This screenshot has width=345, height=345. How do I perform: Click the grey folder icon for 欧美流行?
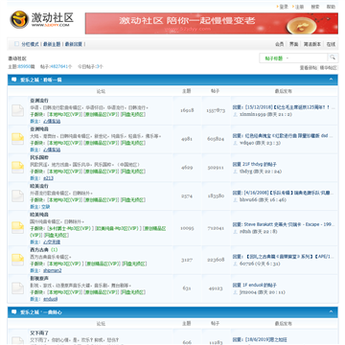(18, 195)
